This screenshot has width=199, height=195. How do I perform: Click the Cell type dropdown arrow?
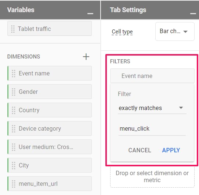[x=185, y=32]
